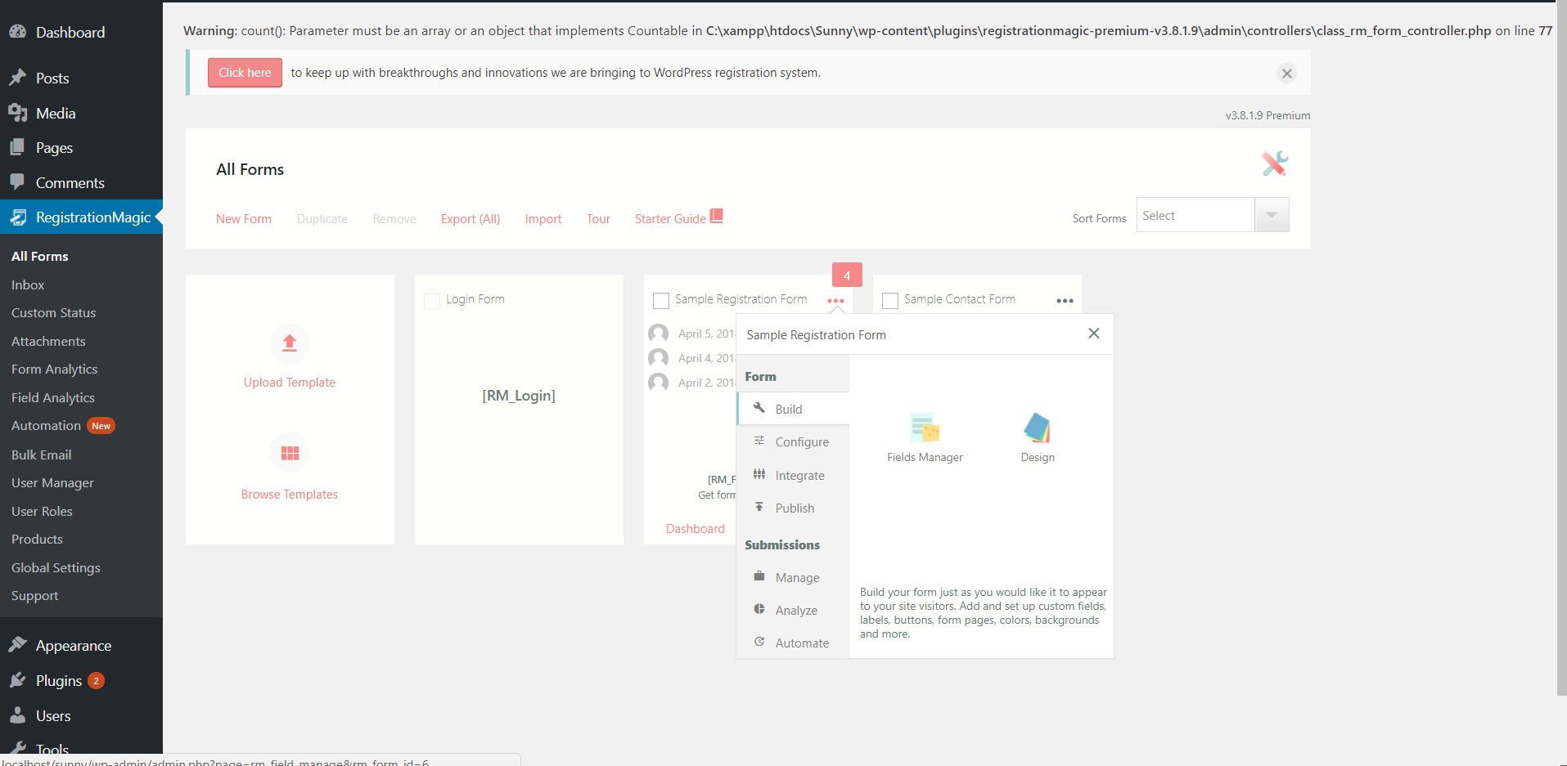The height and width of the screenshot is (766, 1567).
Task: Select the Sample Registration Form checkbox
Action: (661, 301)
